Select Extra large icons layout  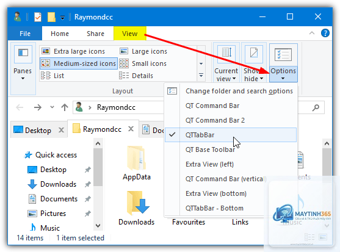tap(73, 51)
